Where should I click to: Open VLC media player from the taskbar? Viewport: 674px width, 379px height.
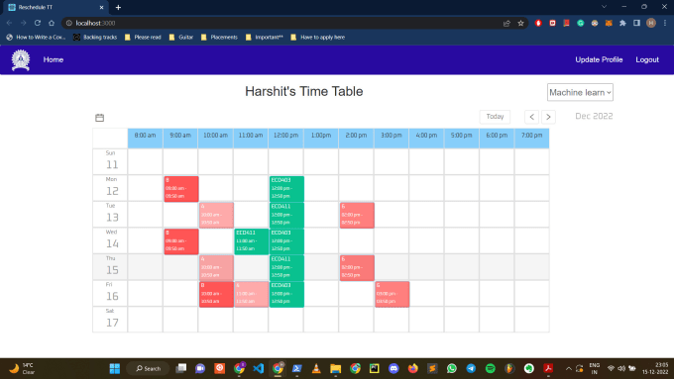click(x=316, y=368)
